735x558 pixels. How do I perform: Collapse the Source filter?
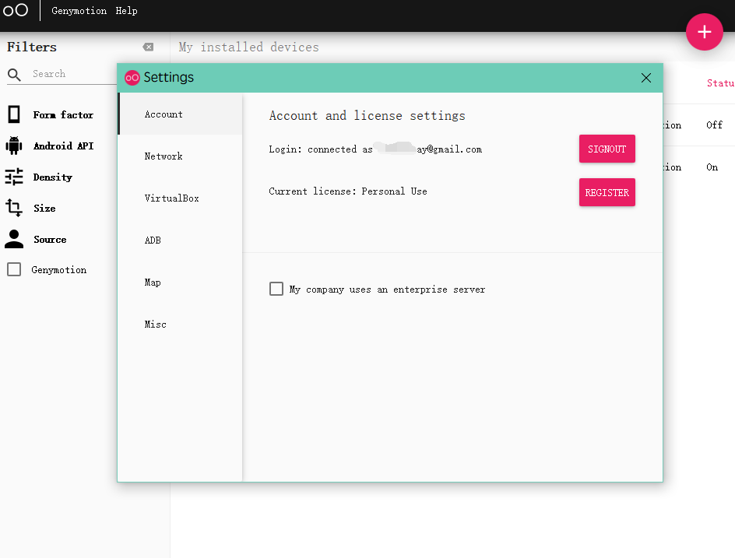(x=50, y=240)
